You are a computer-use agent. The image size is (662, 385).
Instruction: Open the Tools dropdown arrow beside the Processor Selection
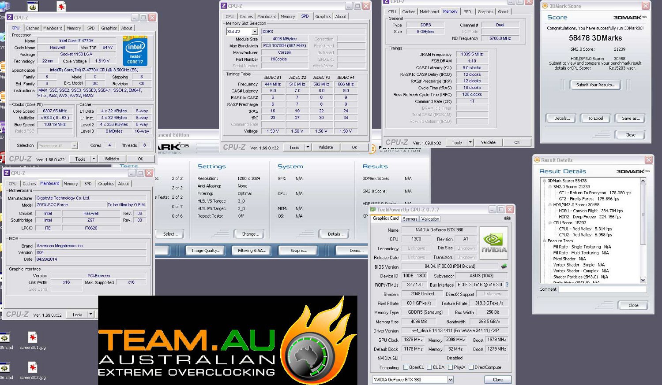click(94, 159)
